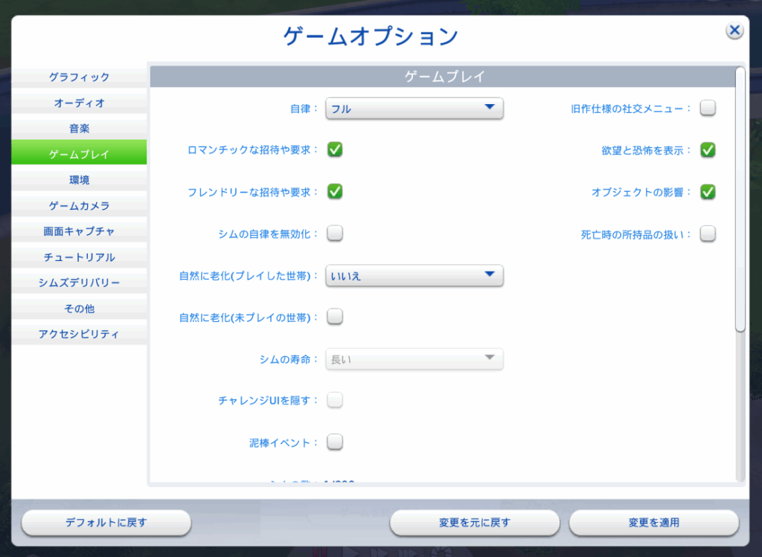The width and height of the screenshot is (762, 557).
Task: Open the 画面キャプチャ tab
Action: point(79,231)
